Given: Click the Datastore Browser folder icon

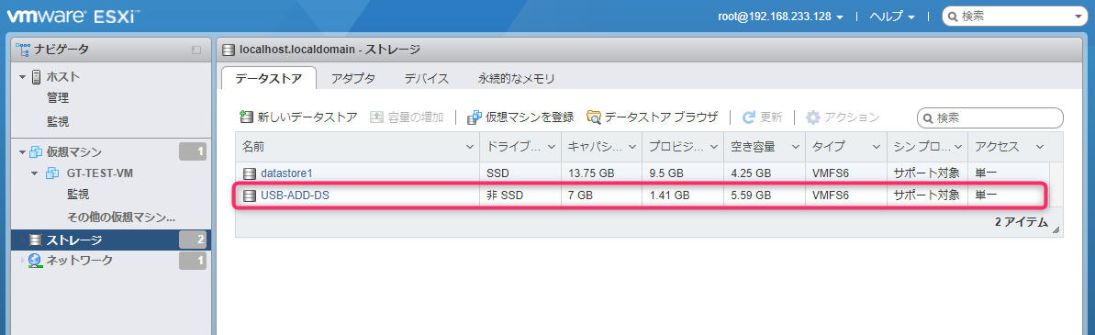Looking at the screenshot, I should [594, 117].
